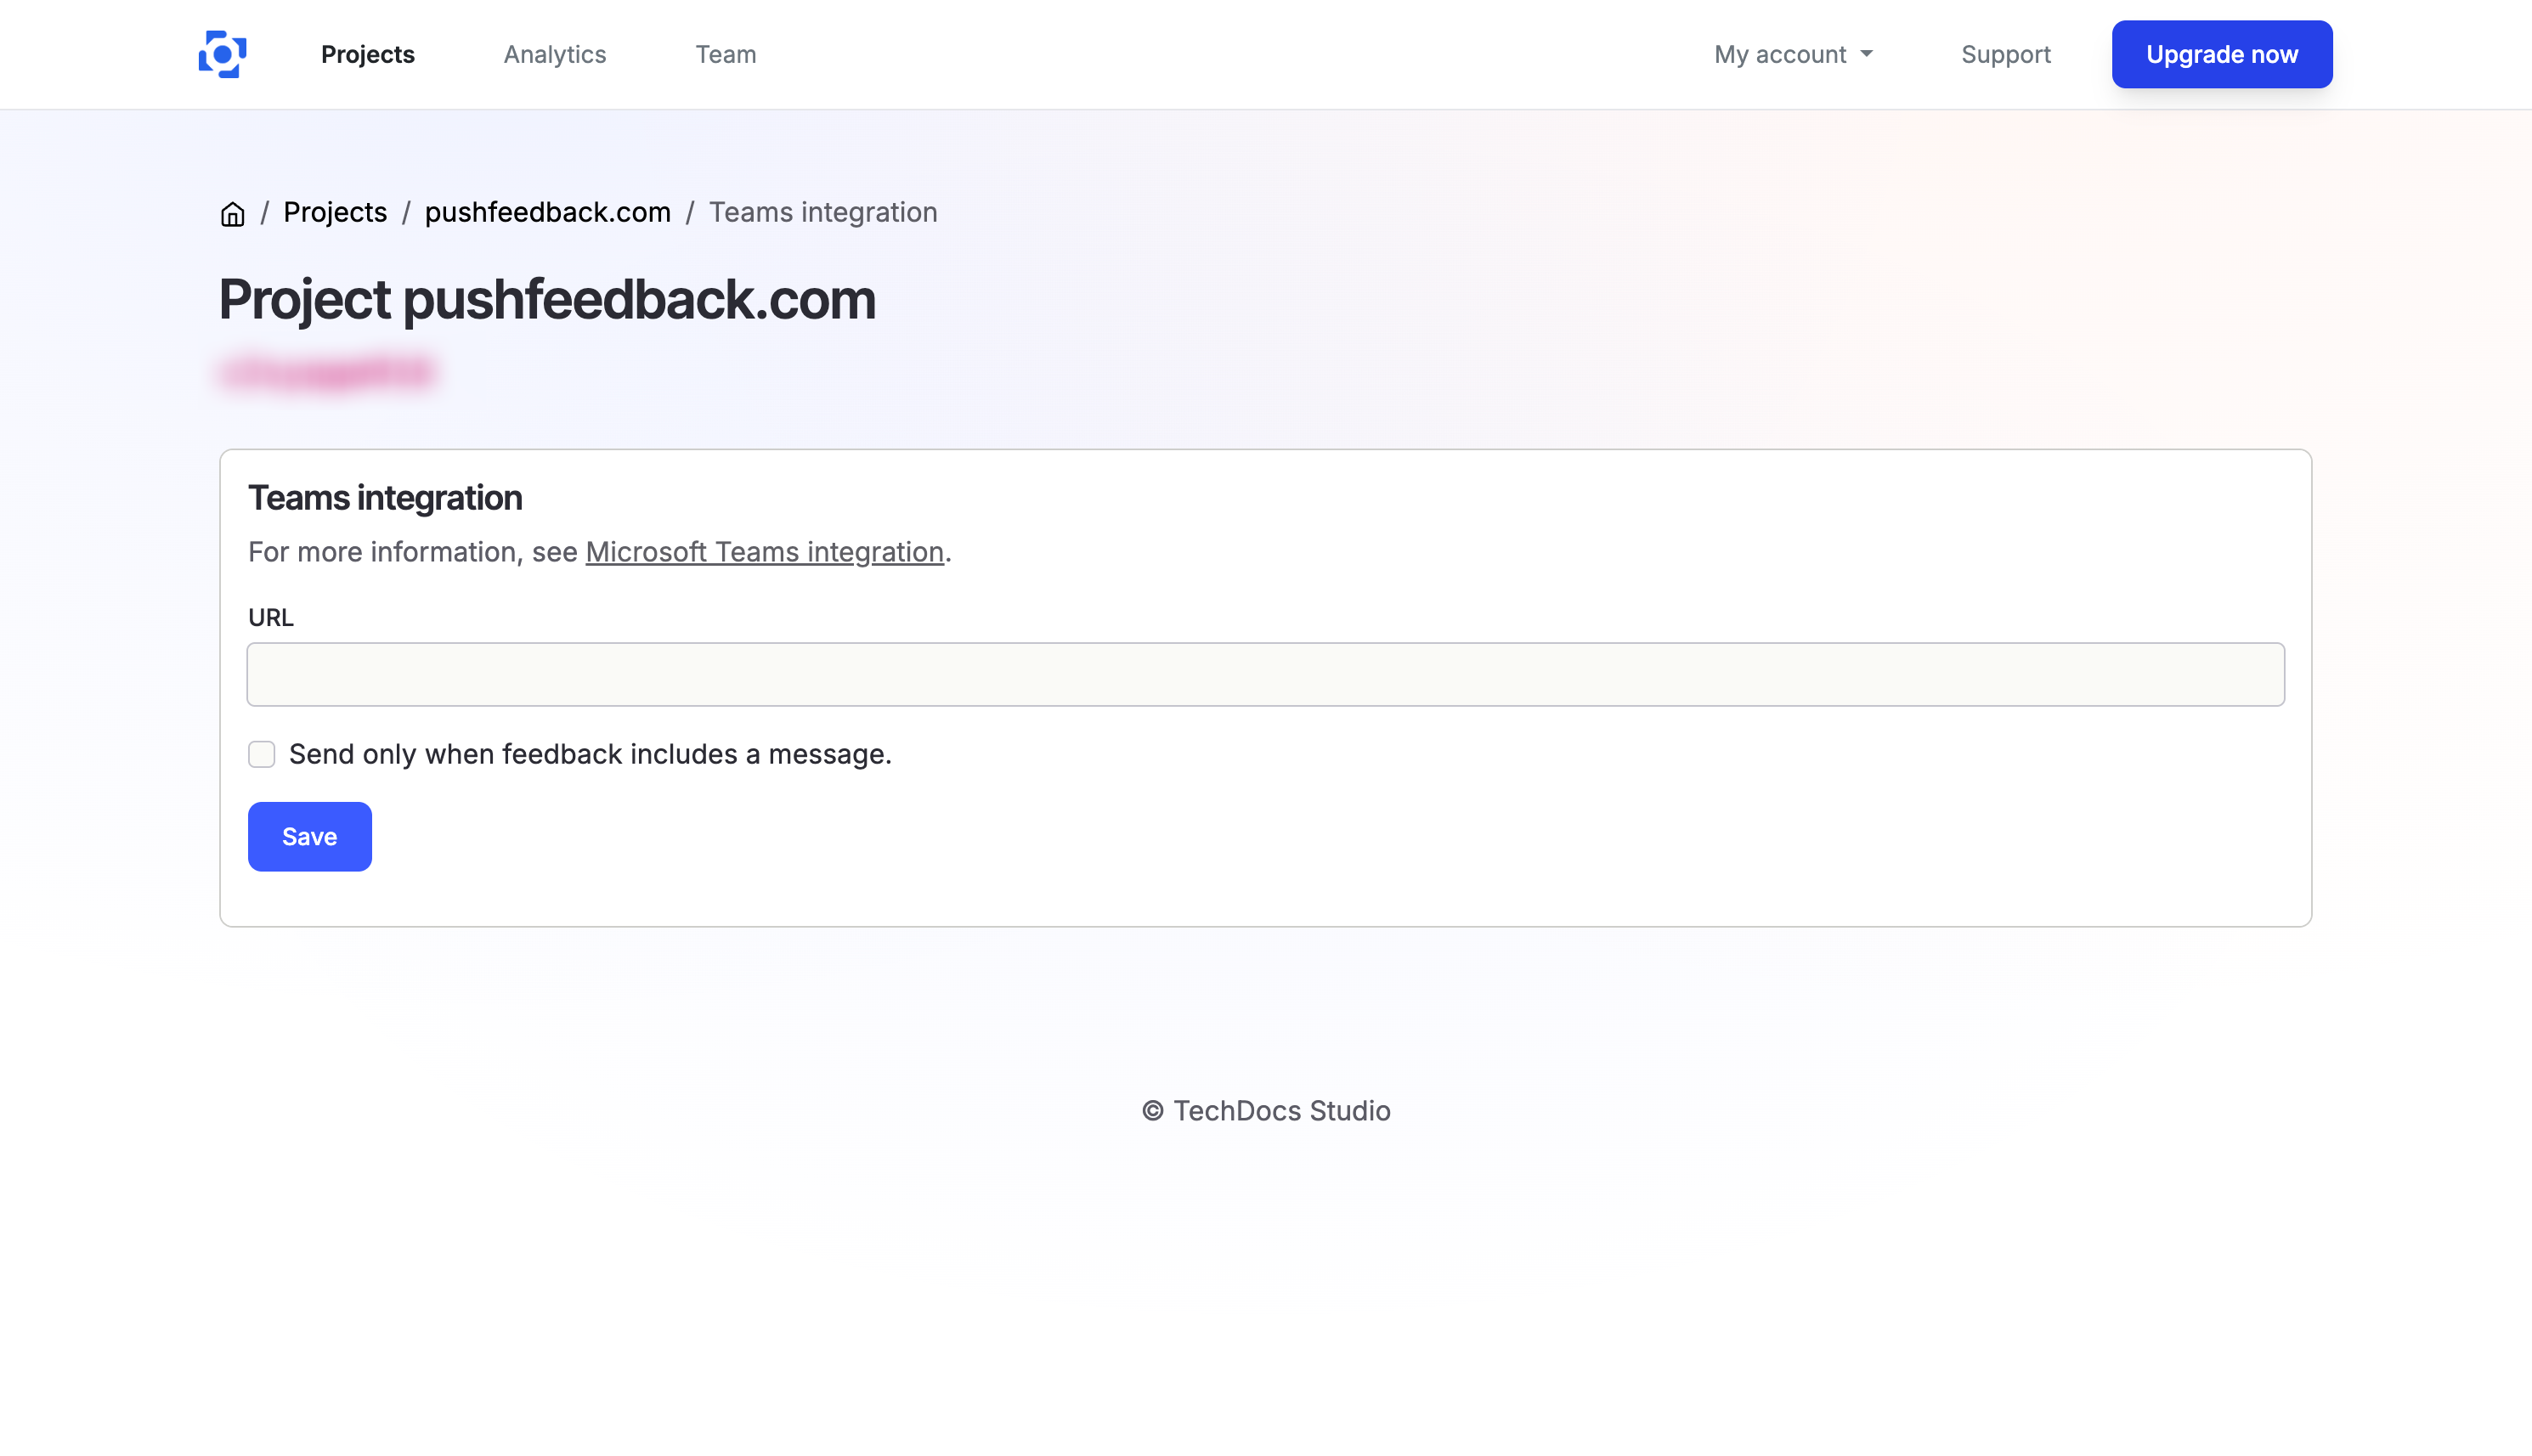Focus the URL input field
This screenshot has width=2532, height=1456.
(1265, 674)
